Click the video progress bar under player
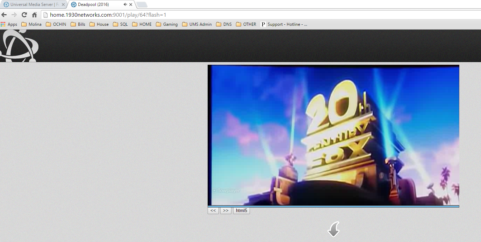481x242 pixels. click(x=333, y=206)
